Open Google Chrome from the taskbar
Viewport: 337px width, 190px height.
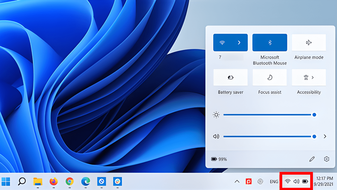(x=69, y=182)
